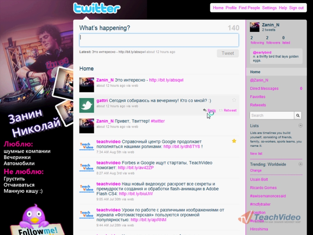Open the profile avatar in the sidebar
This screenshot has width=313, height=235.
[x=255, y=27]
